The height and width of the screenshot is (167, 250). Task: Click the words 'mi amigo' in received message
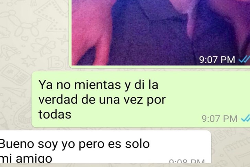pos(26,158)
